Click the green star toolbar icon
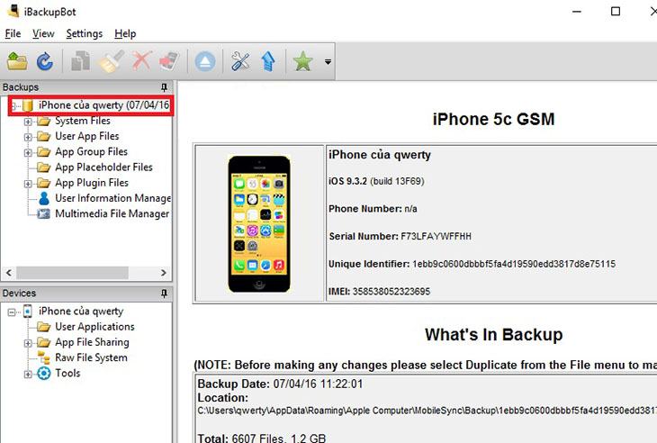Screen dimensions: 657x443 (302, 61)
